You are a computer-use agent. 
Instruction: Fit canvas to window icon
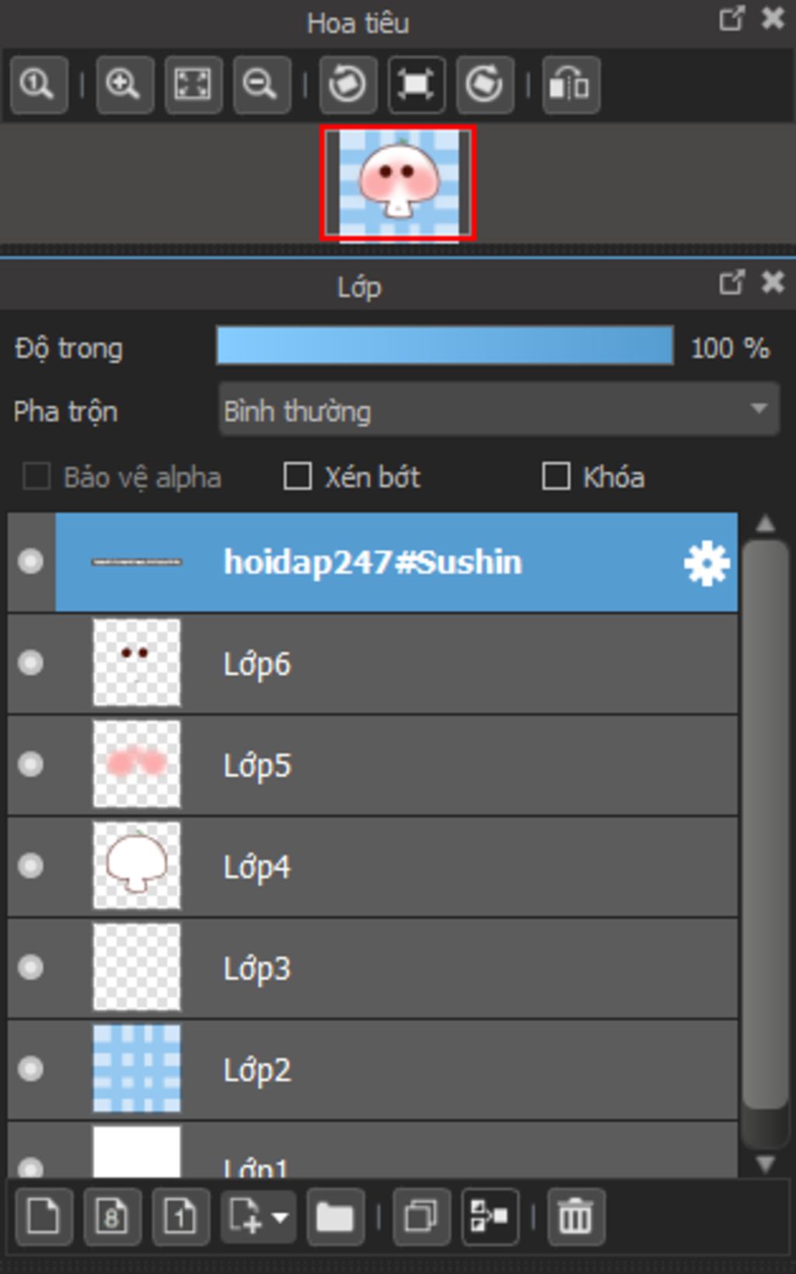193,84
